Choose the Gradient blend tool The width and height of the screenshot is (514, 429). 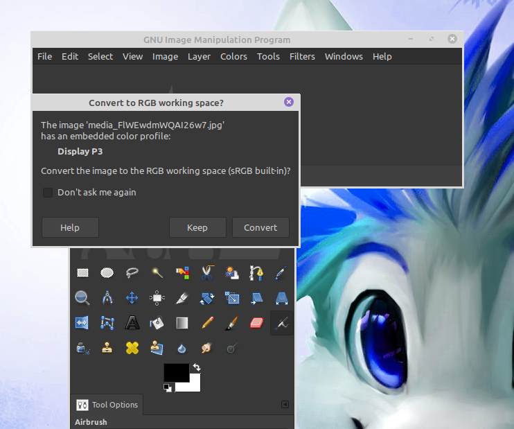click(182, 323)
